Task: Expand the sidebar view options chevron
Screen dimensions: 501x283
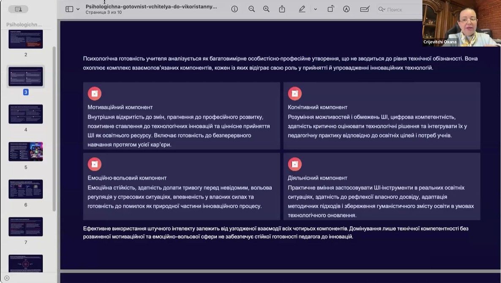Action: pos(78,9)
